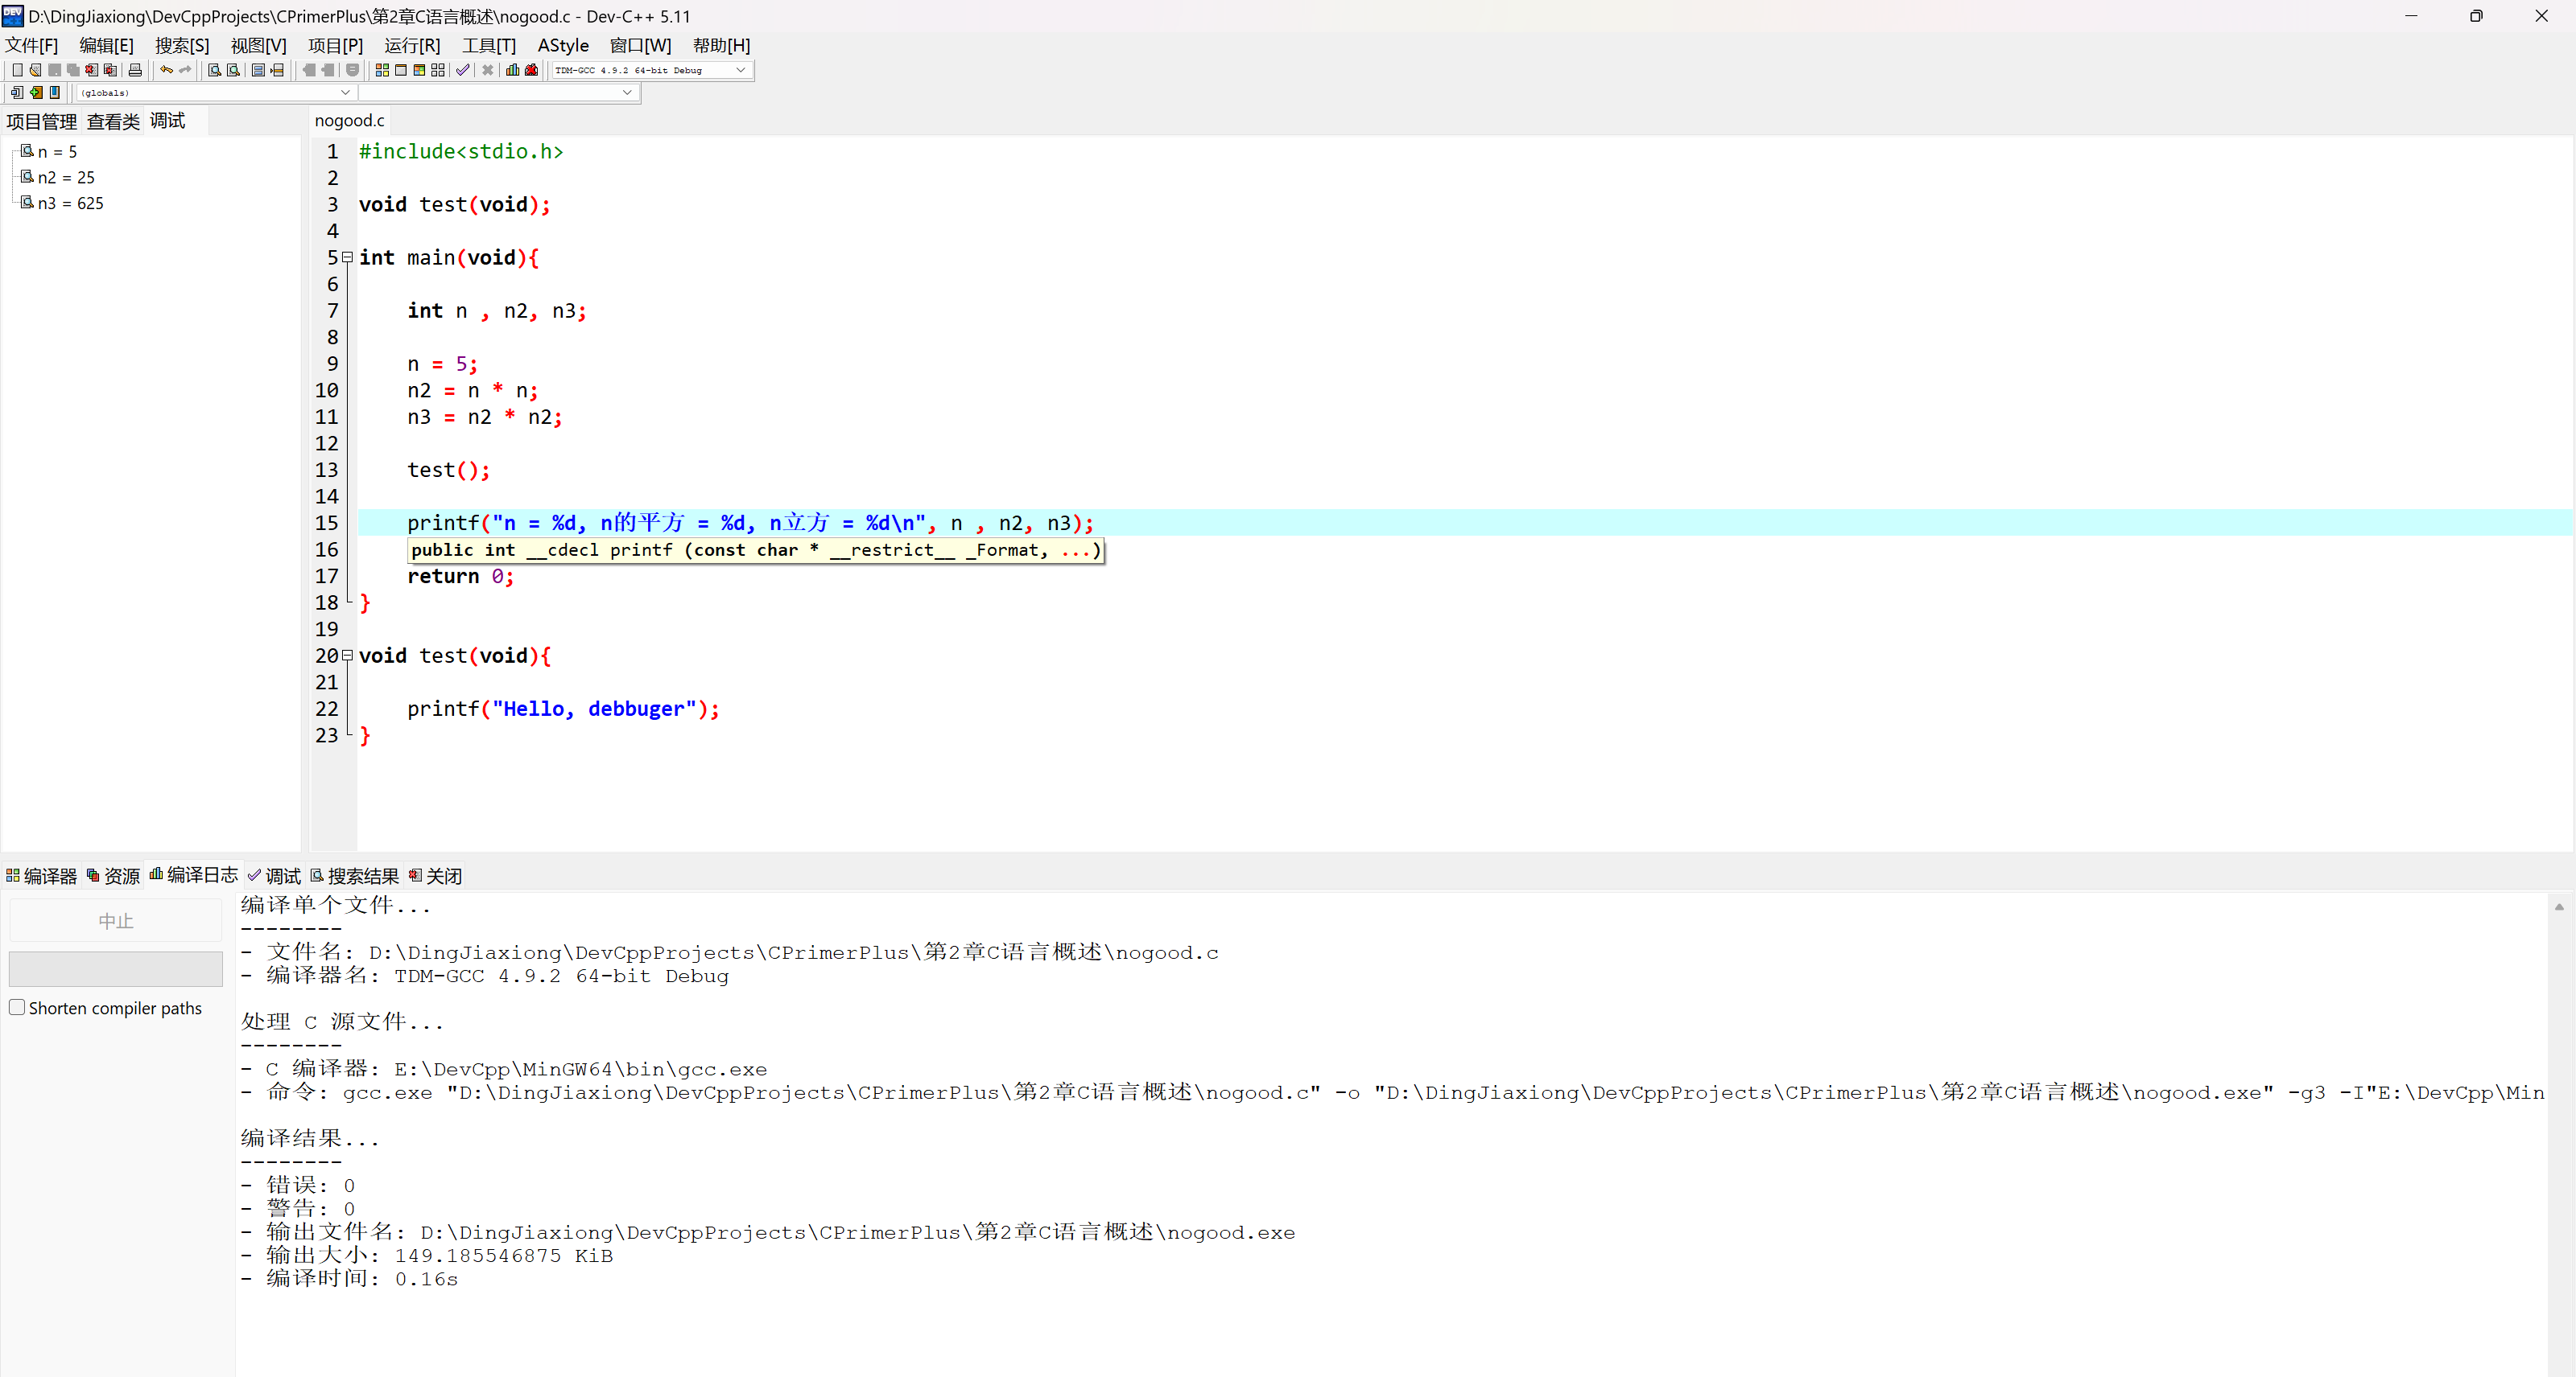Collapse the test function fold marker
The image size is (2576, 1377).
(x=347, y=656)
